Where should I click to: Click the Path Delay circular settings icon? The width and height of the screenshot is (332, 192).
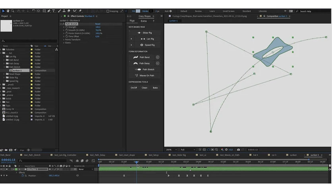(x=158, y=63)
